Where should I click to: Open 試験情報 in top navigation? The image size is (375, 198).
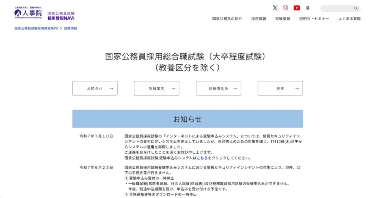tap(283, 19)
